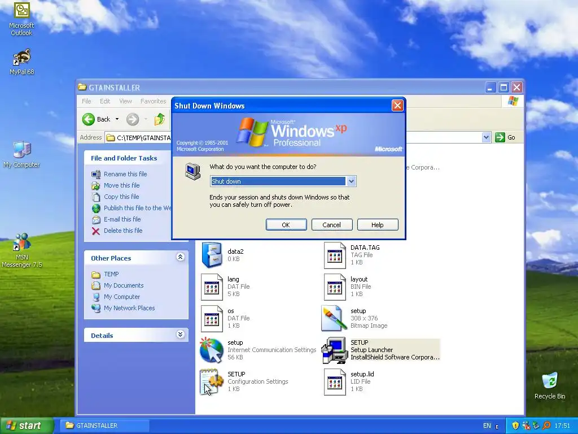Select the setup.lid file icon

335,382
